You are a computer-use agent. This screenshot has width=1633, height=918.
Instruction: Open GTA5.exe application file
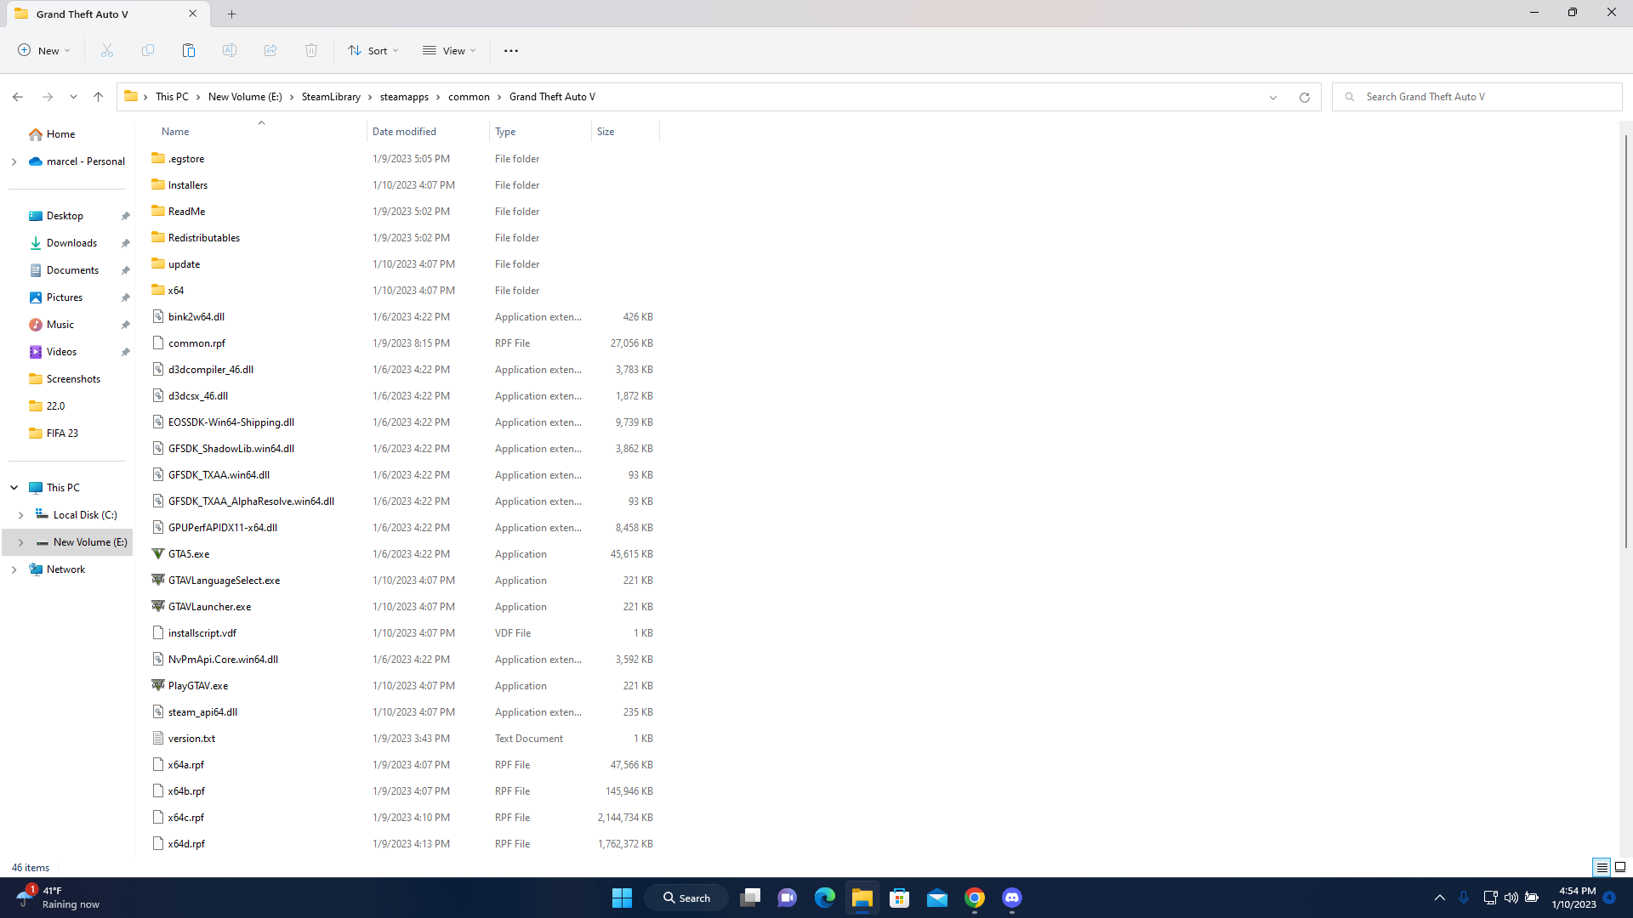click(189, 554)
